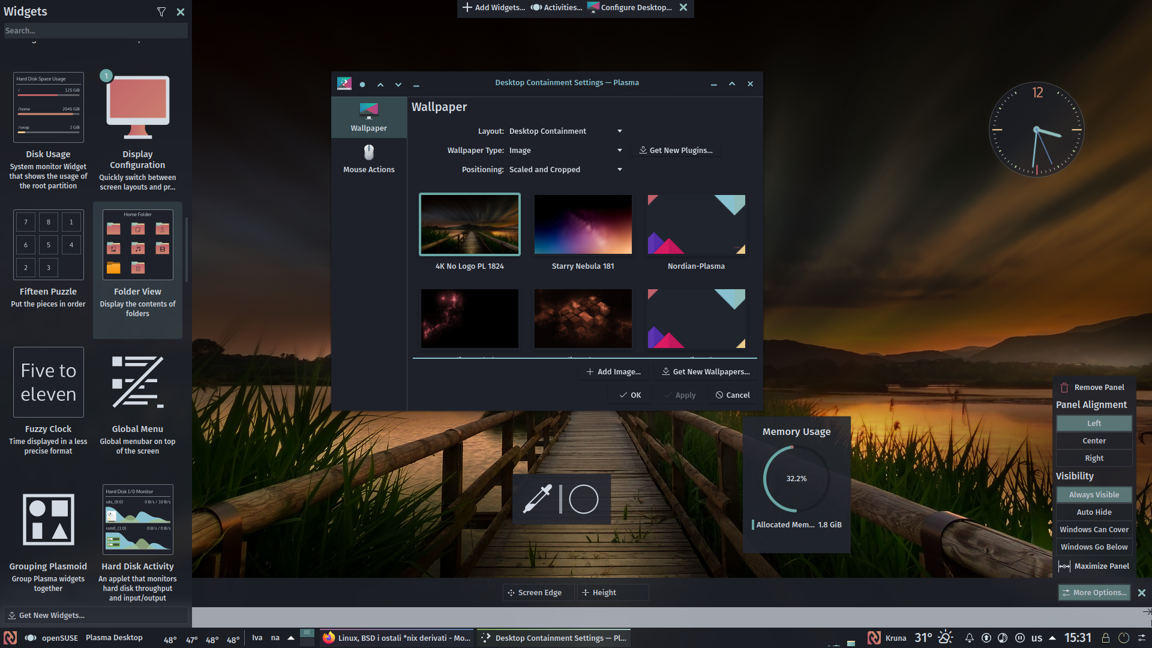Click the power leave icon in panel

pos(1124,638)
